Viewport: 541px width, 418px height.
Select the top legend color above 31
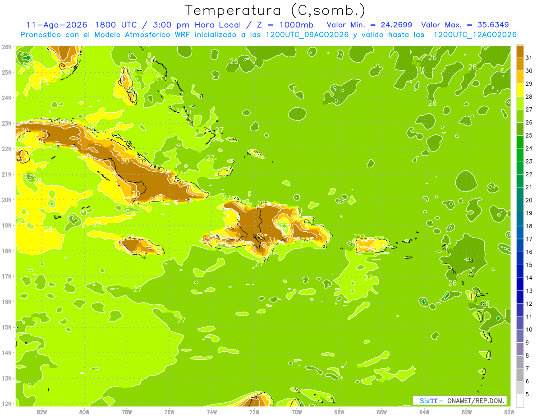520,51
